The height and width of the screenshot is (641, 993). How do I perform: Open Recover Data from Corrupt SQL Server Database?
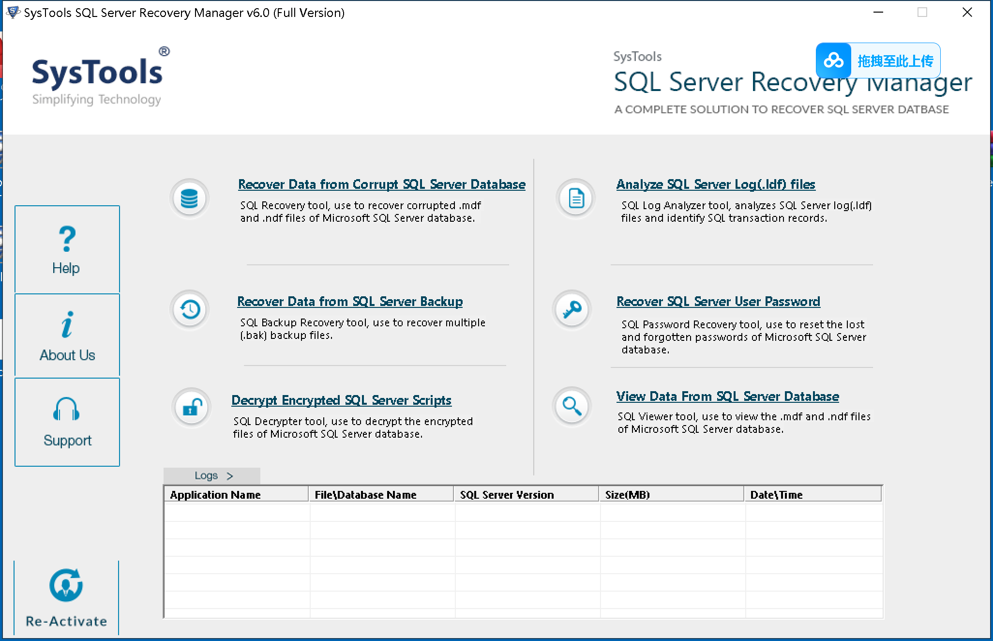[x=382, y=184]
